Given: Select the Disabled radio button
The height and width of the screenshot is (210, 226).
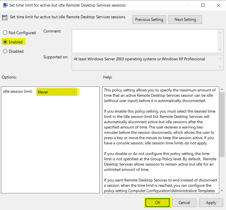Looking at the screenshot, I should pyautogui.click(x=5, y=51).
